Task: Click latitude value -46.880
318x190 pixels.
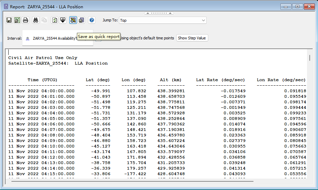Action: pos(101,141)
